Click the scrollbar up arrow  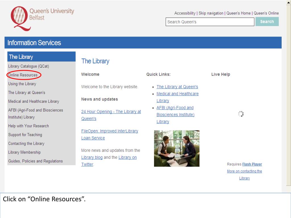[x=289, y=2]
